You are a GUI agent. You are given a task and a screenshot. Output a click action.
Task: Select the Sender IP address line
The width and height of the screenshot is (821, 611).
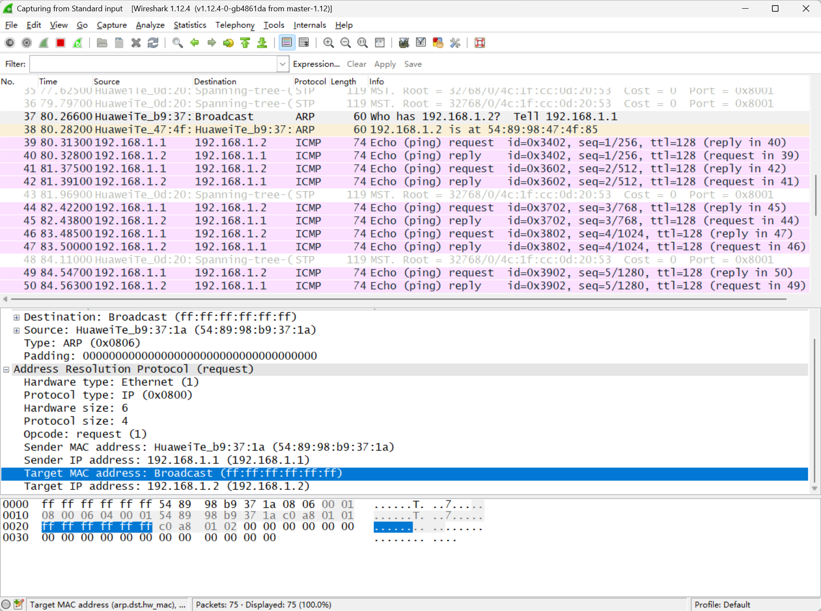167,460
